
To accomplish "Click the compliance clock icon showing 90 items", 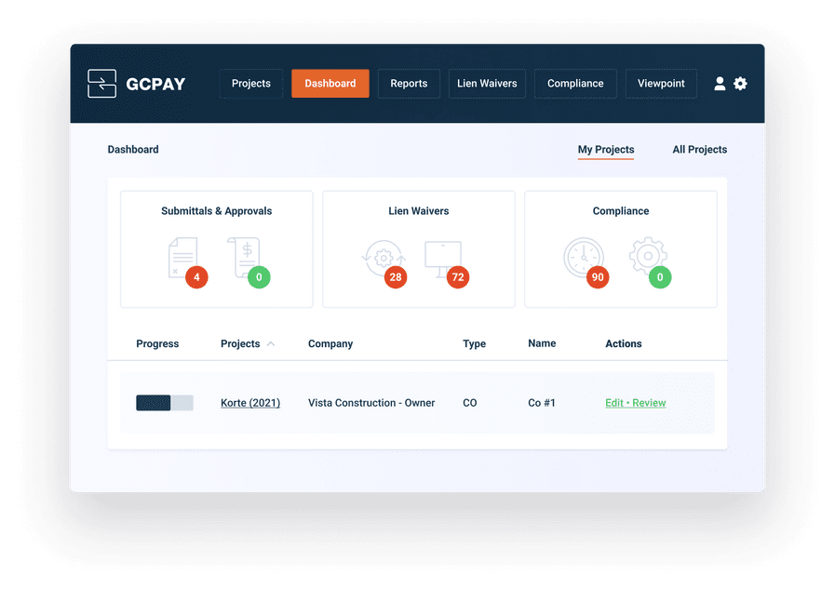I will tap(585, 256).
